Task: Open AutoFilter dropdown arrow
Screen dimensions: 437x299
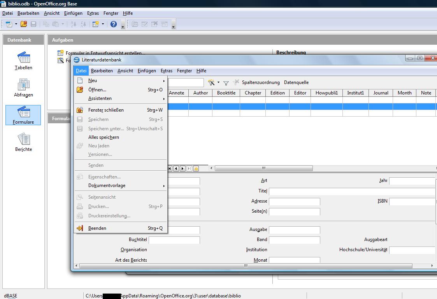Action: [218, 82]
